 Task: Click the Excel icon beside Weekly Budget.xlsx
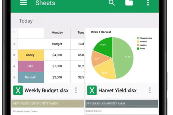tap(18, 90)
